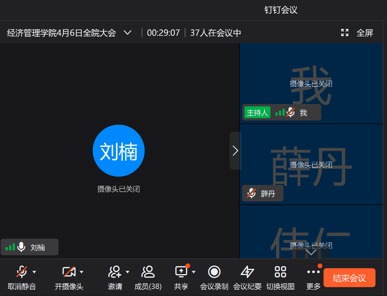The image size is (387, 296).
Task: End the meeting (结束会议)
Action: click(349, 278)
